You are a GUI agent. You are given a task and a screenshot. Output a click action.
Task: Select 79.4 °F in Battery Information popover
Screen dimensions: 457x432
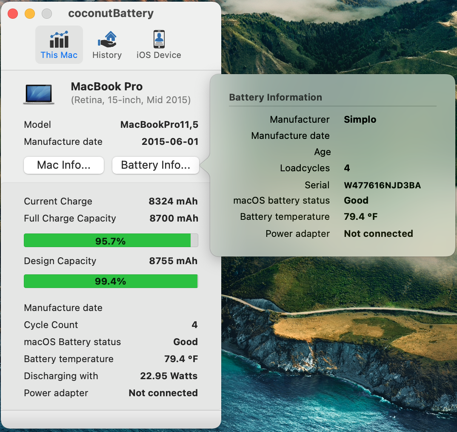click(x=360, y=216)
